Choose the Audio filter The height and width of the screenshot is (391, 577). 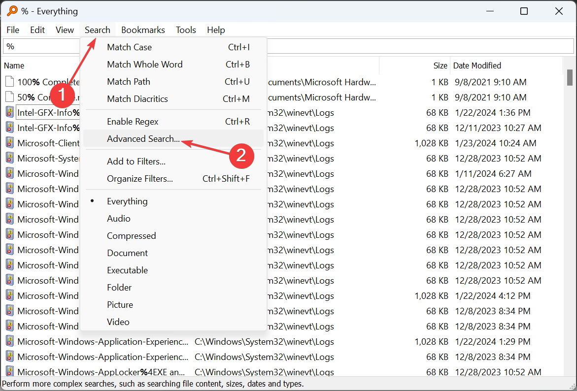click(x=119, y=219)
